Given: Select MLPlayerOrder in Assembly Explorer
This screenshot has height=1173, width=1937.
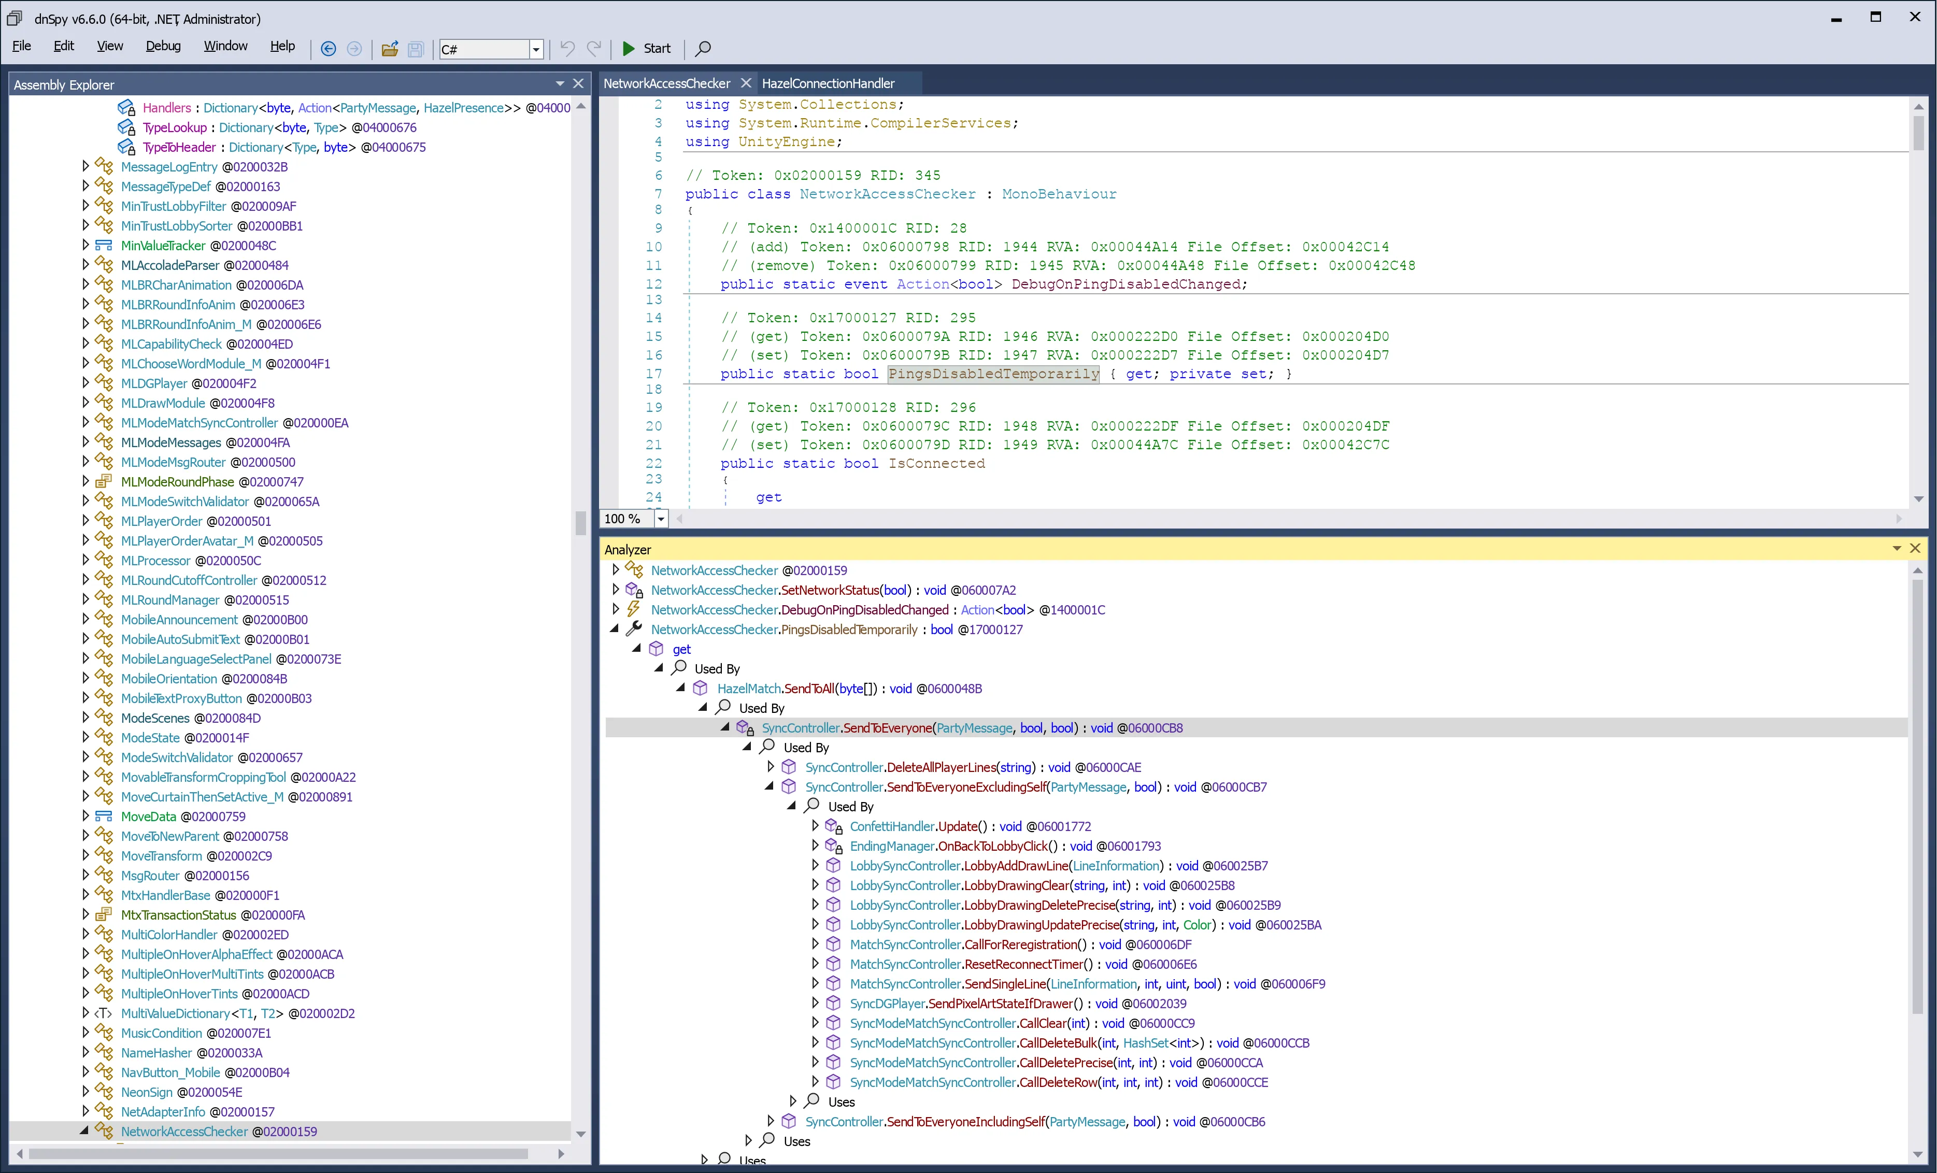Looking at the screenshot, I should (196, 521).
